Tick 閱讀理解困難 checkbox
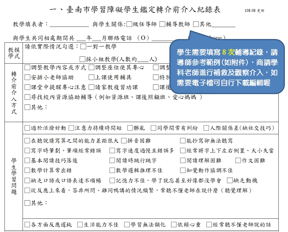 pos(183,161)
